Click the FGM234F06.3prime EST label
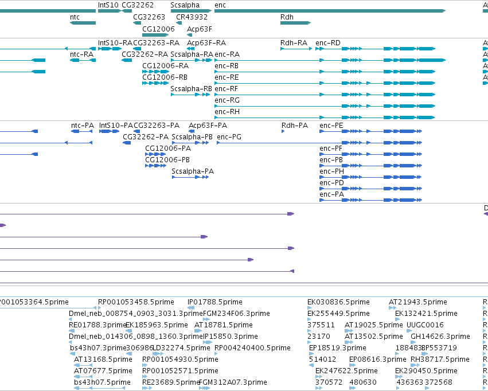Viewport: 488px width, 391px height. point(236,314)
